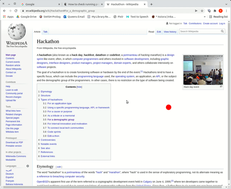Open Pixlr bookmark

(118, 17)
